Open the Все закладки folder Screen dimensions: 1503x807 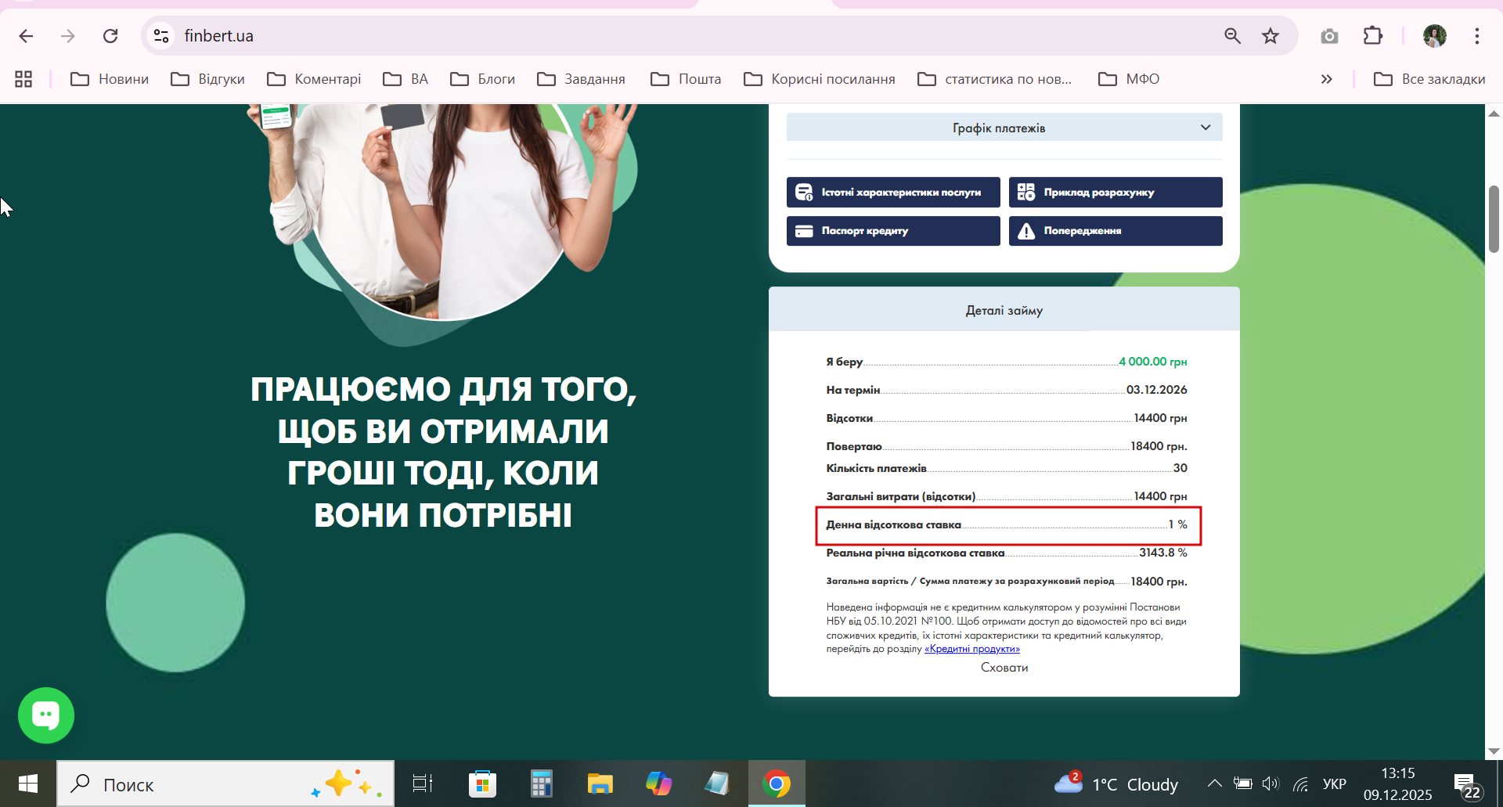[x=1429, y=79]
